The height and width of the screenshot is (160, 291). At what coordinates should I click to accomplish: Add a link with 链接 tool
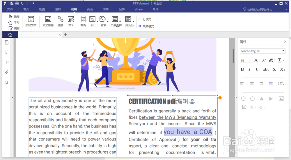pyautogui.click(x=60, y=21)
